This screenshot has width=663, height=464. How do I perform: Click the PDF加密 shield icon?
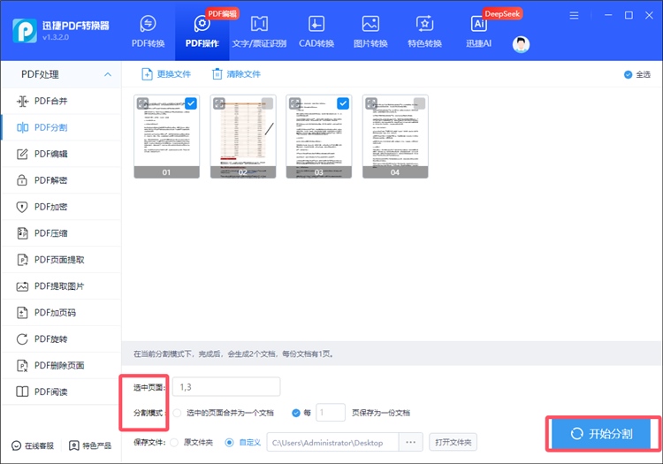[22, 207]
